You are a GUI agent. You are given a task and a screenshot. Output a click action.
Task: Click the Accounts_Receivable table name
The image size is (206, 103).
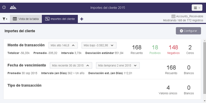(x=189, y=16)
